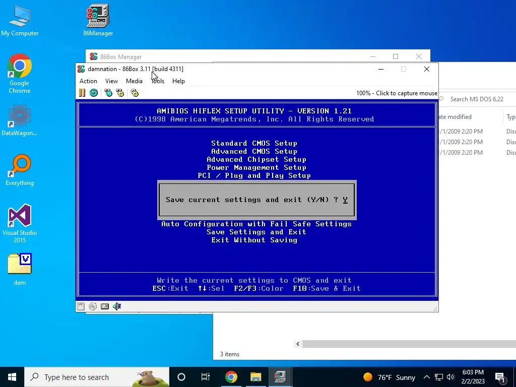Open Task View on the taskbar

[206, 377]
